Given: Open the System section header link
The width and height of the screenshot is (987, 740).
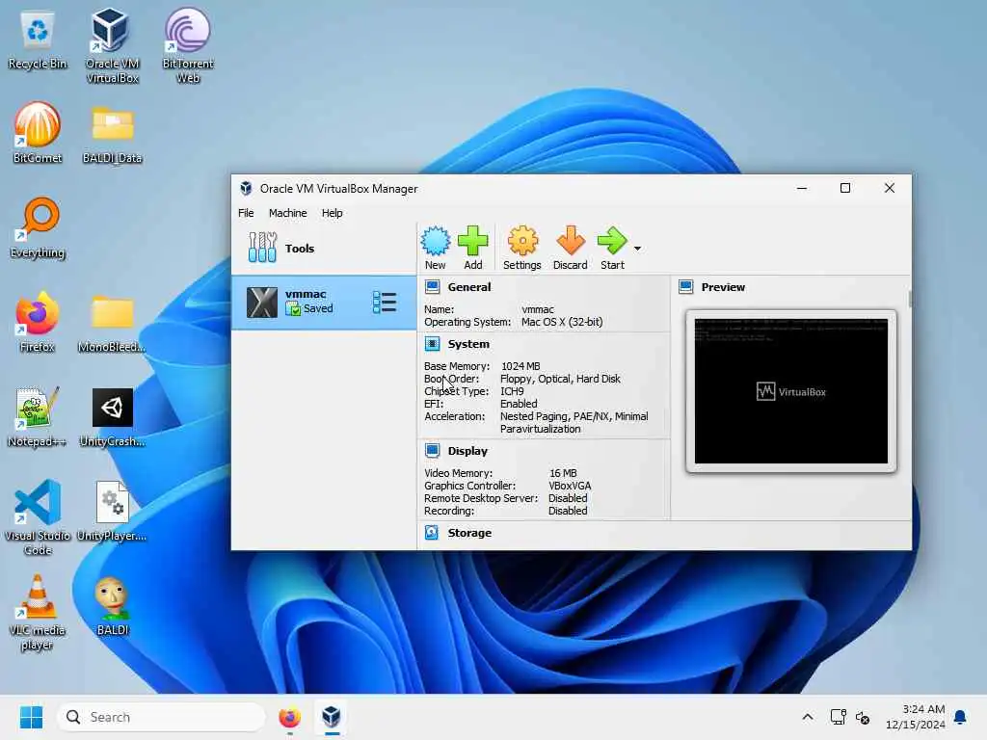Looking at the screenshot, I should click(468, 344).
